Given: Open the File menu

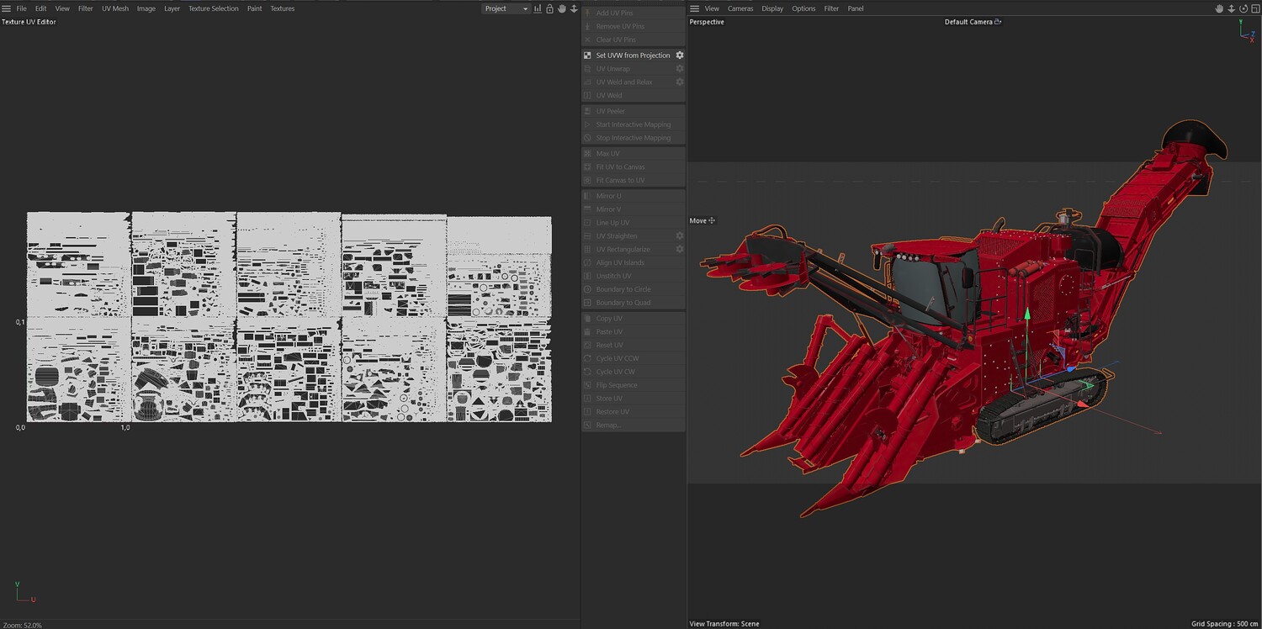Looking at the screenshot, I should (22, 8).
